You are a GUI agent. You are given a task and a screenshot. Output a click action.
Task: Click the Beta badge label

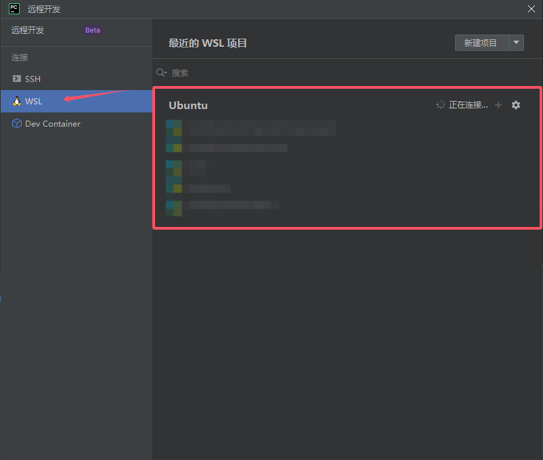tap(93, 30)
